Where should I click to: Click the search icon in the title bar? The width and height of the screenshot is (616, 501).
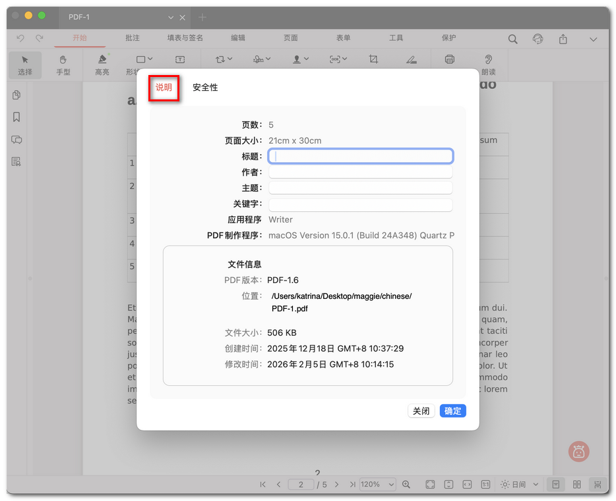(512, 39)
